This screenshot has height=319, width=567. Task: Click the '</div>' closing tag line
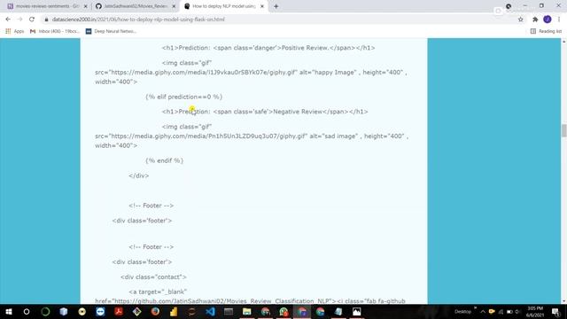click(x=139, y=175)
